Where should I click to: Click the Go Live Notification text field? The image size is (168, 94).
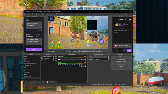click(x=34, y=41)
